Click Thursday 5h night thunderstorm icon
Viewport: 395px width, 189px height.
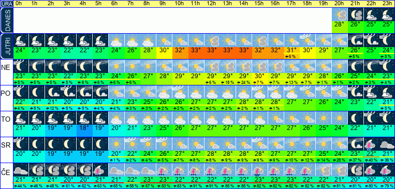click(100, 170)
